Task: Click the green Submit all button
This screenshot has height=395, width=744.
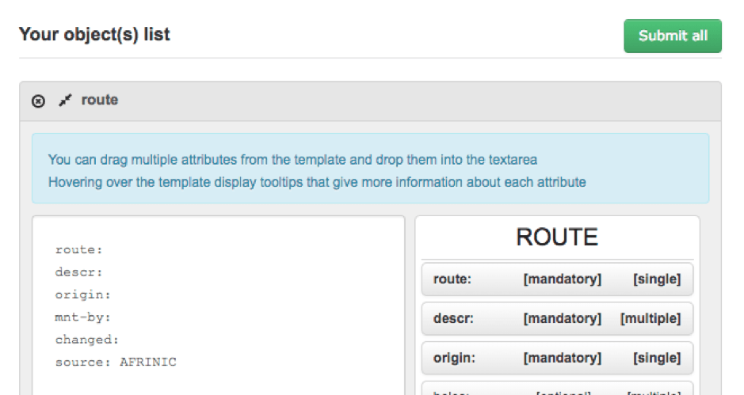Action: point(673,36)
